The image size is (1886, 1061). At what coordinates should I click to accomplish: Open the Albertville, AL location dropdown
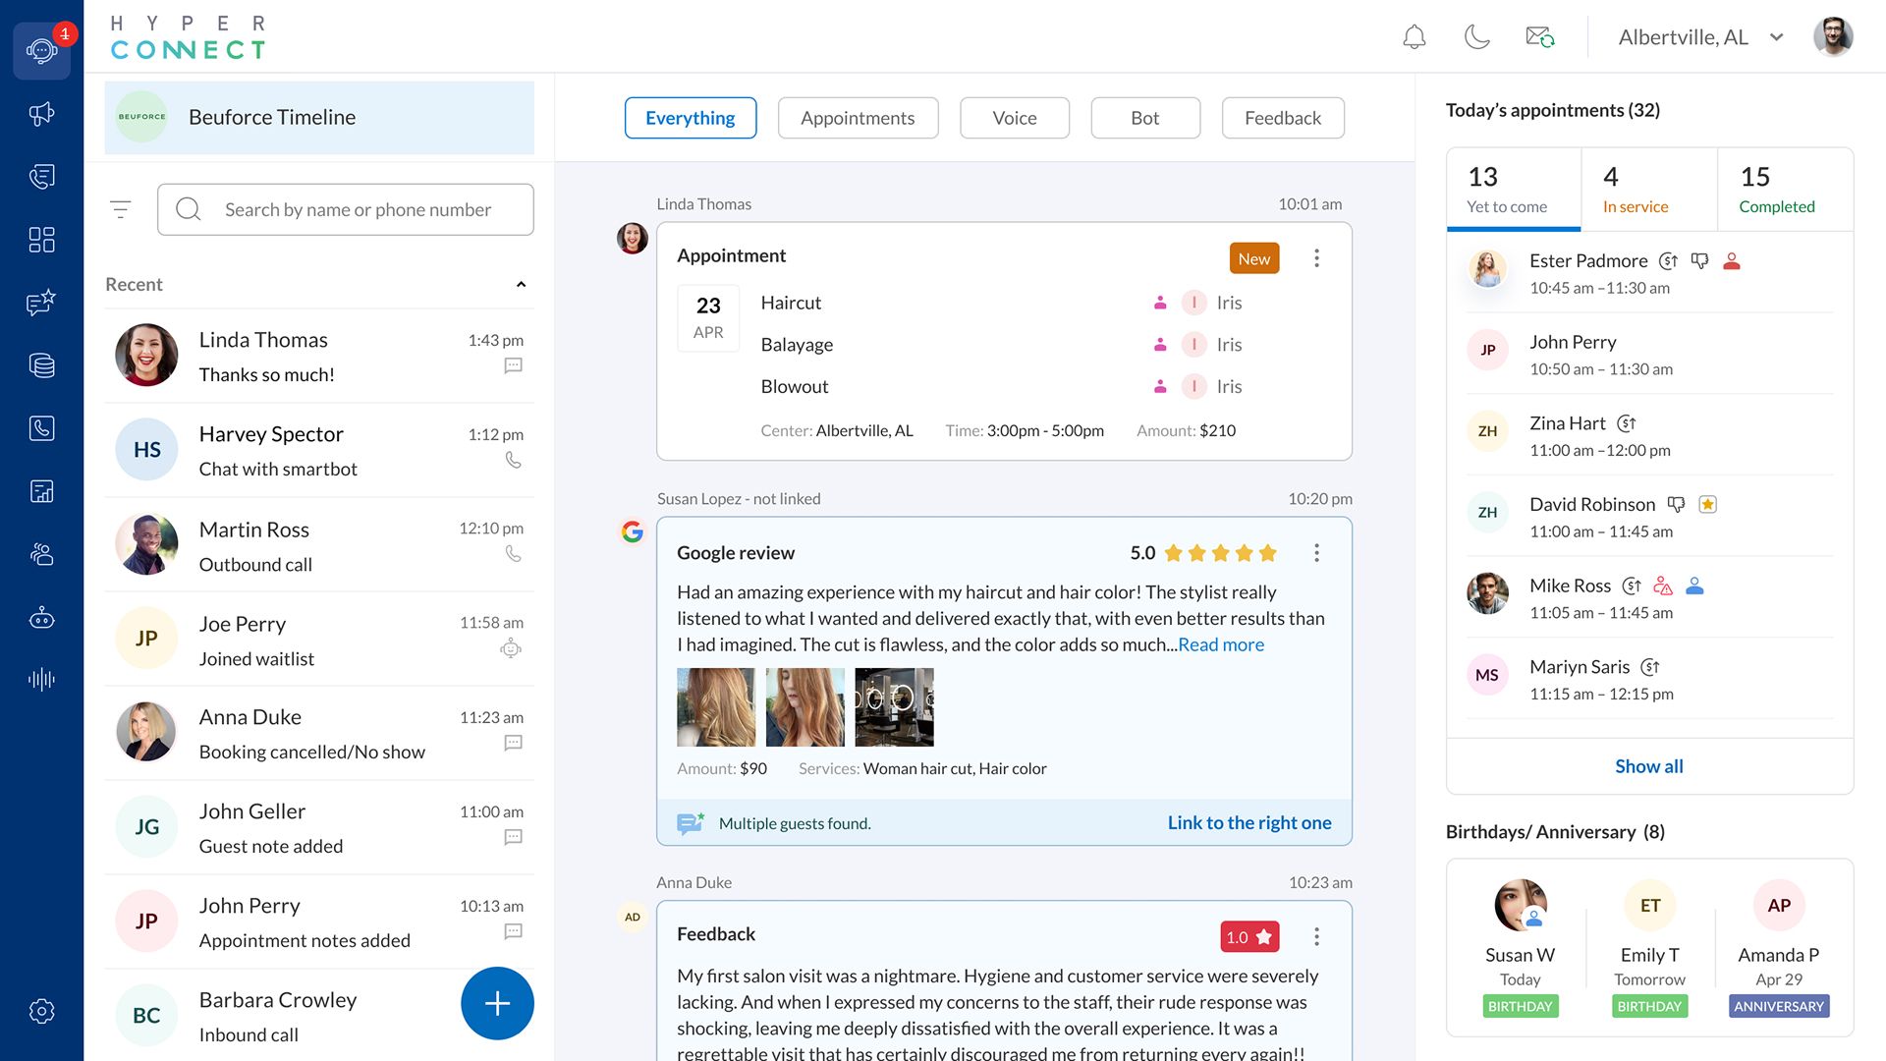(1700, 37)
